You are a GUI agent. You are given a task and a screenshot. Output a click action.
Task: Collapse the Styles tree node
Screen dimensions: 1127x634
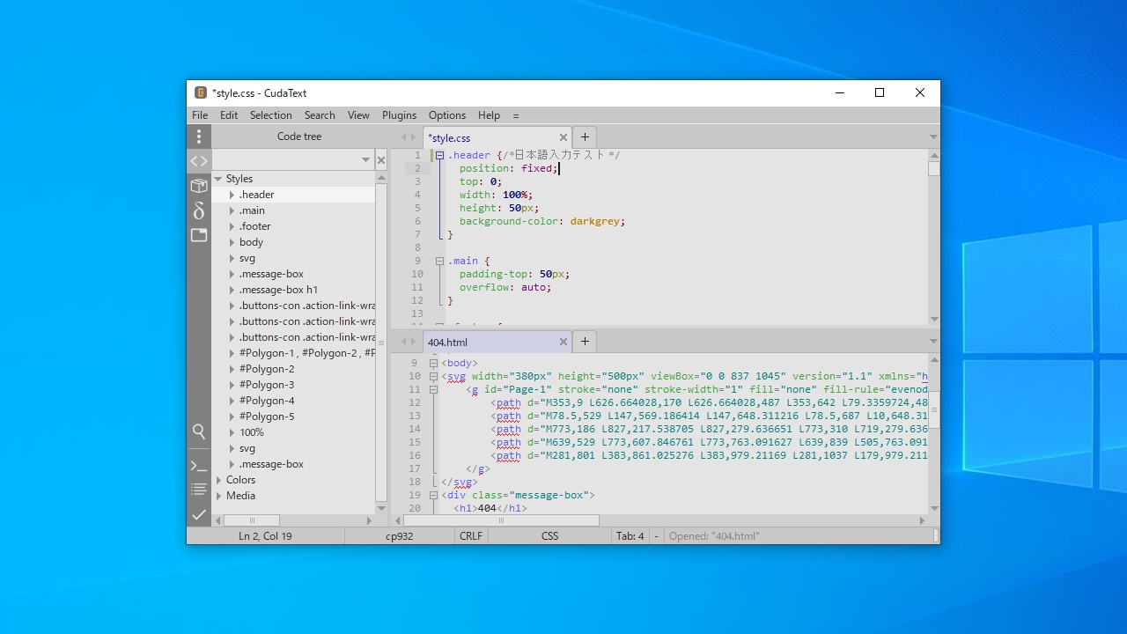point(218,179)
